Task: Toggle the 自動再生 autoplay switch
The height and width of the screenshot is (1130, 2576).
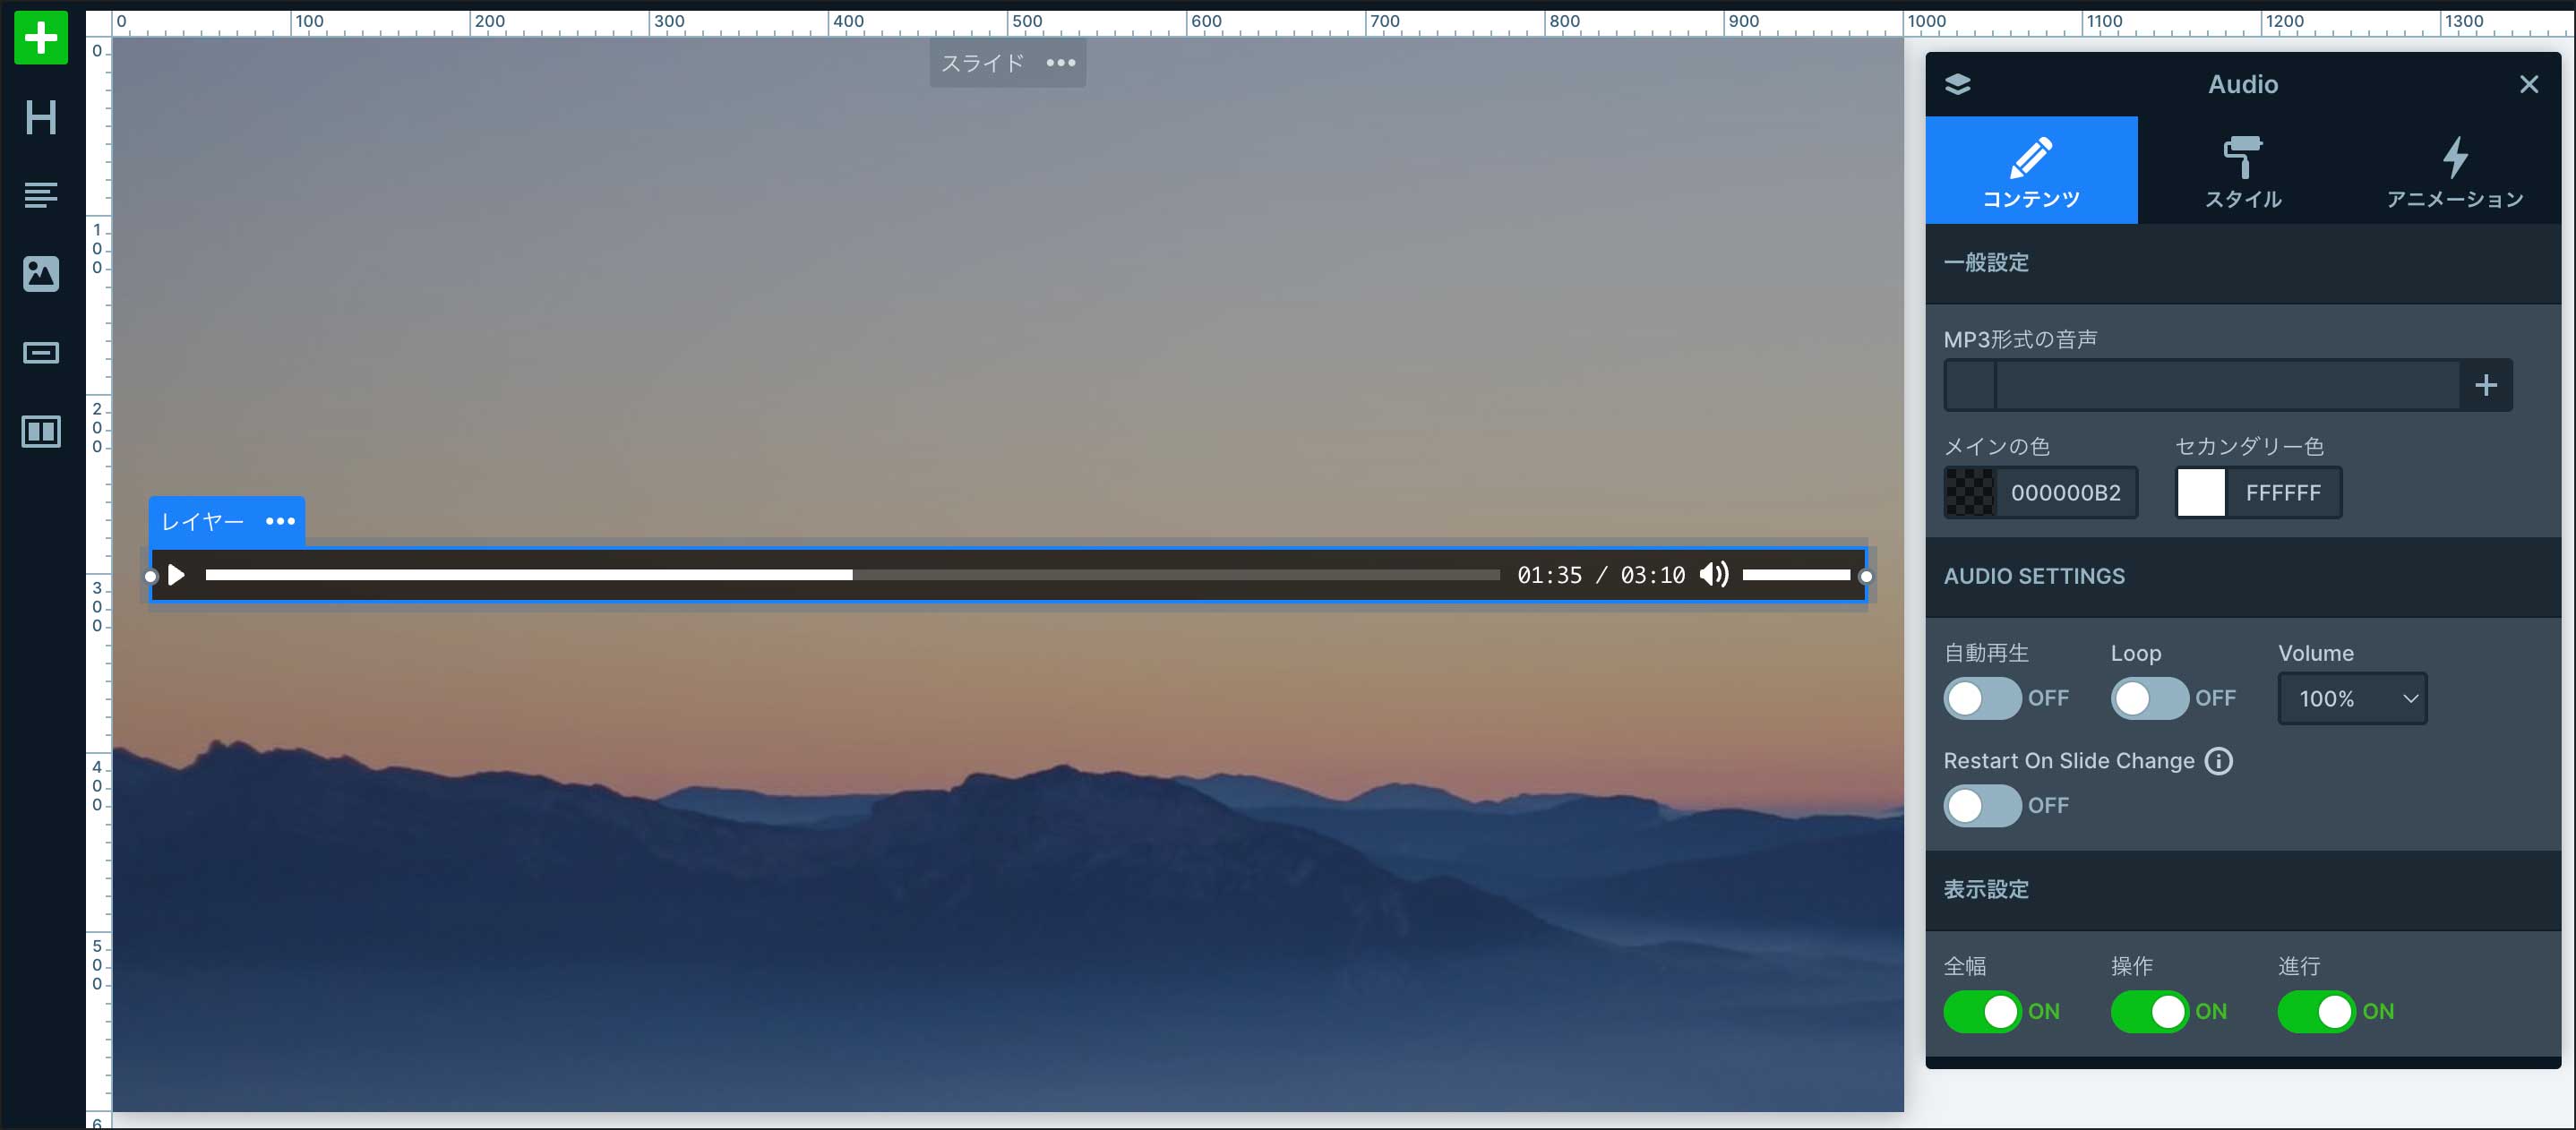Action: 1981,698
